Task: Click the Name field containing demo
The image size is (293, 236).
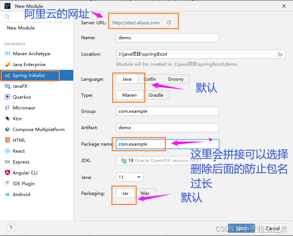Action: pyautogui.click(x=167, y=38)
